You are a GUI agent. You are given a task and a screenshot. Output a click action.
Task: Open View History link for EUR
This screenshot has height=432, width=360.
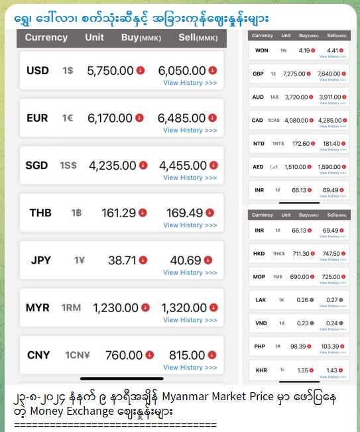[x=190, y=131]
